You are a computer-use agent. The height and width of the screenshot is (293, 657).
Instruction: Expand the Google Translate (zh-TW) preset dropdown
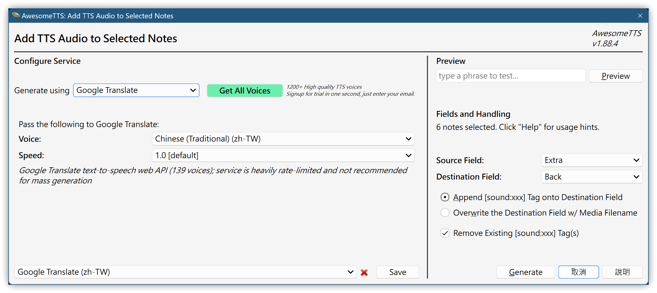click(185, 272)
